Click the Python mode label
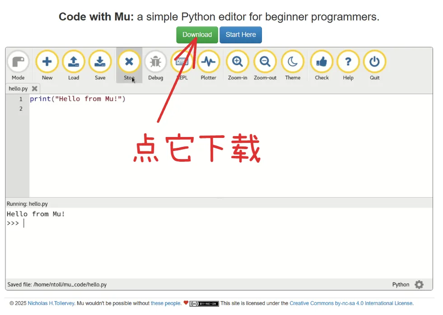Screen dimensions: 443x315 [401, 284]
